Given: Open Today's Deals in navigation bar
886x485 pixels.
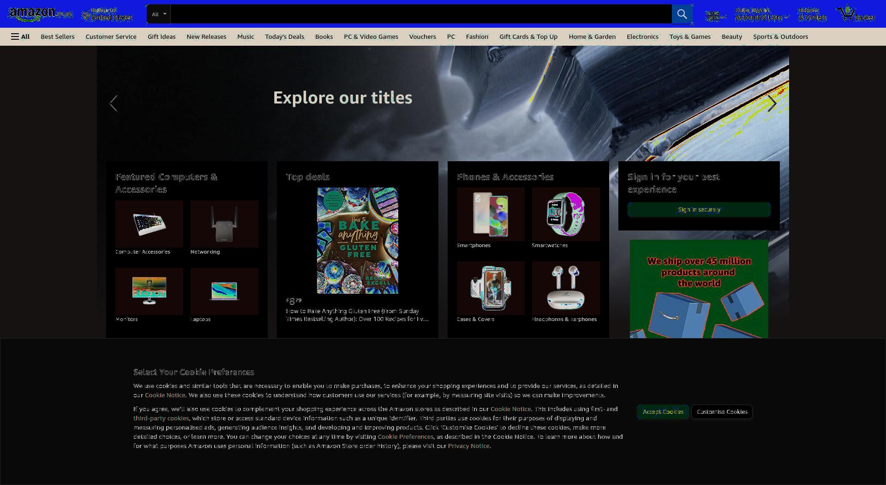Looking at the screenshot, I should (x=285, y=36).
